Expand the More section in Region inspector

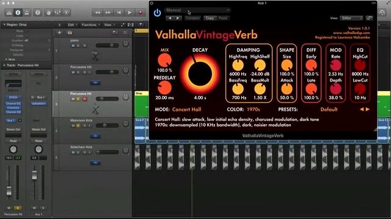pos(6,60)
